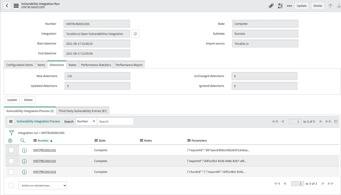Open Number column options menu
The image size is (341, 195).
pos(35,140)
